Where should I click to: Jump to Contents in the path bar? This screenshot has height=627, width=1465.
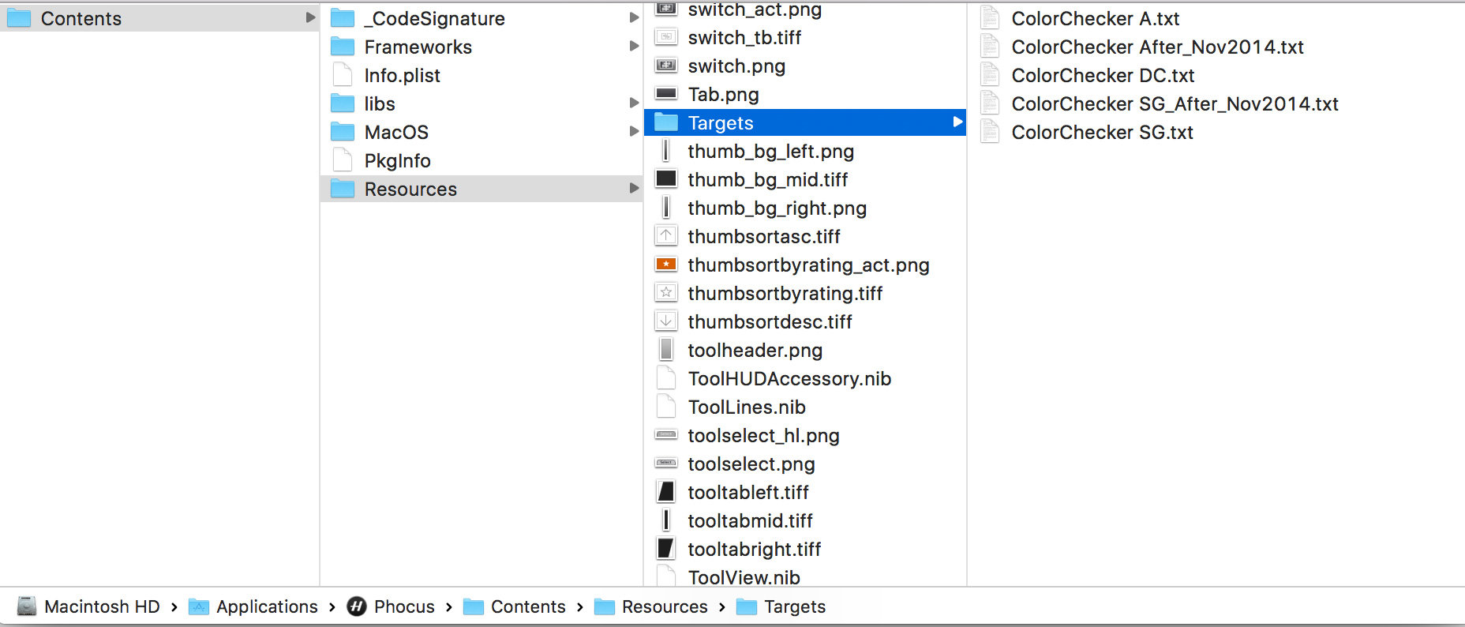(527, 606)
